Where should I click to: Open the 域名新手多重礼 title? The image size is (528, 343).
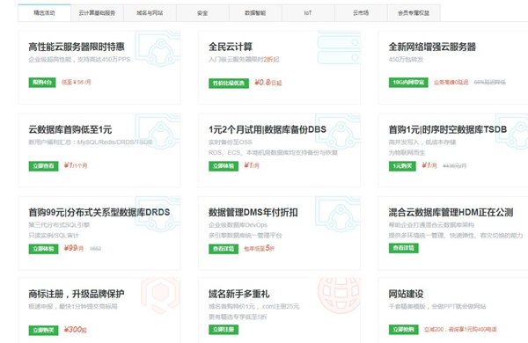pyautogui.click(x=239, y=294)
